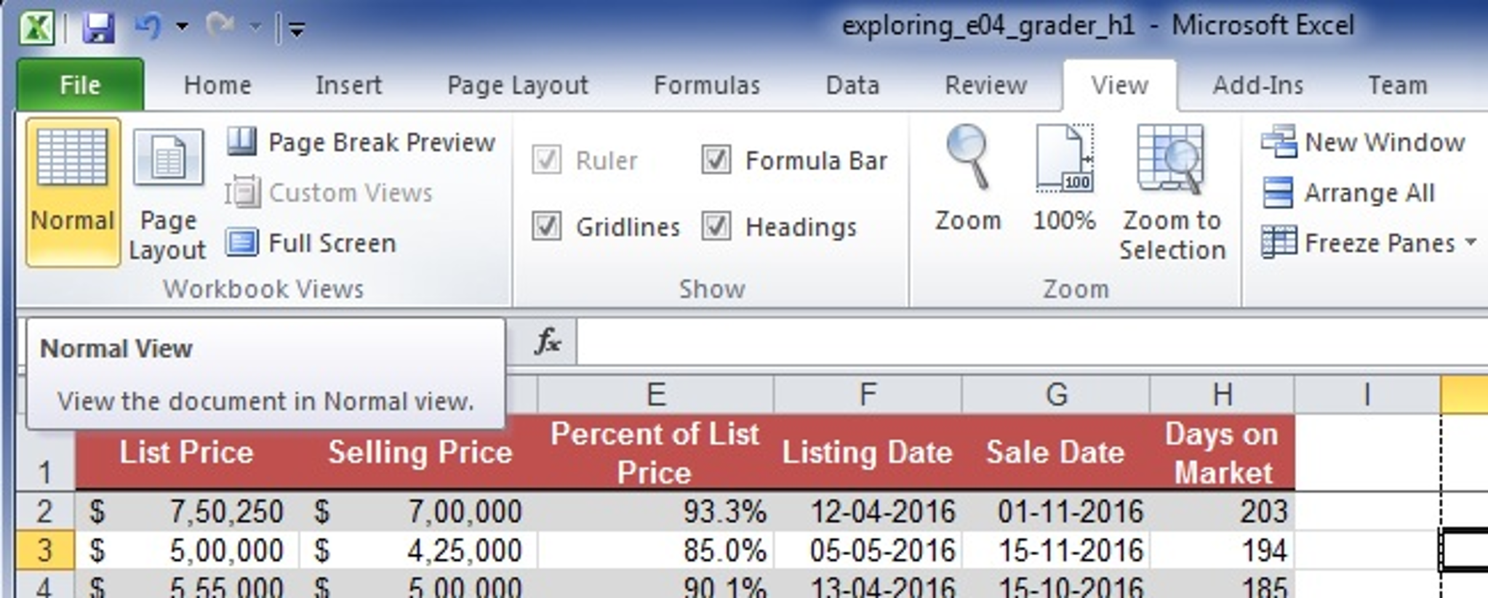Click the Listing Date header cell
Viewport: 1488px width, 598px height.
point(868,452)
